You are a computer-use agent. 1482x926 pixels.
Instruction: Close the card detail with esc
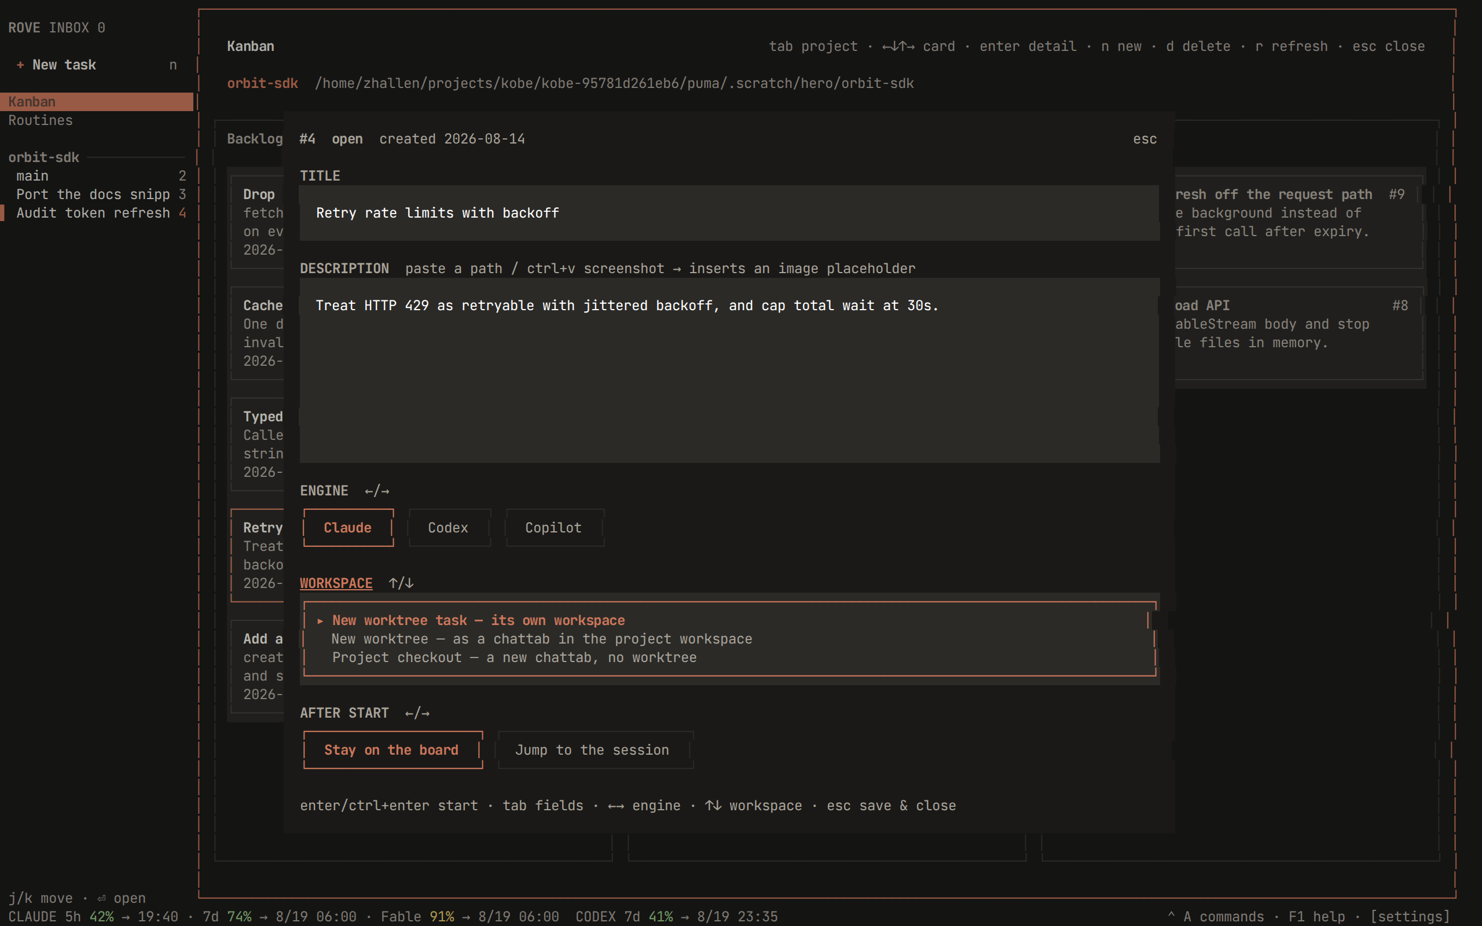pyautogui.click(x=1144, y=139)
